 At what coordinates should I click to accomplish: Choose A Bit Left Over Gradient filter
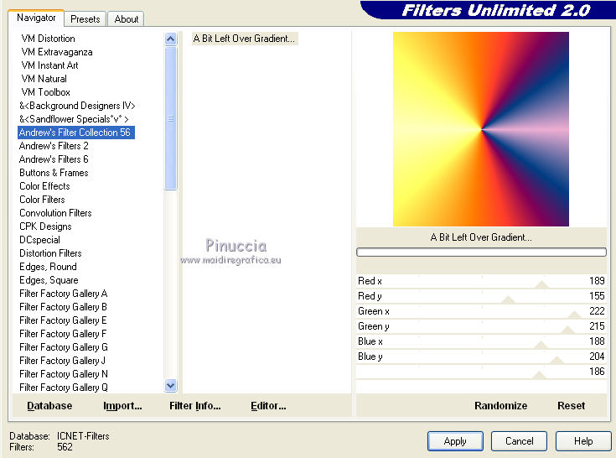[244, 39]
